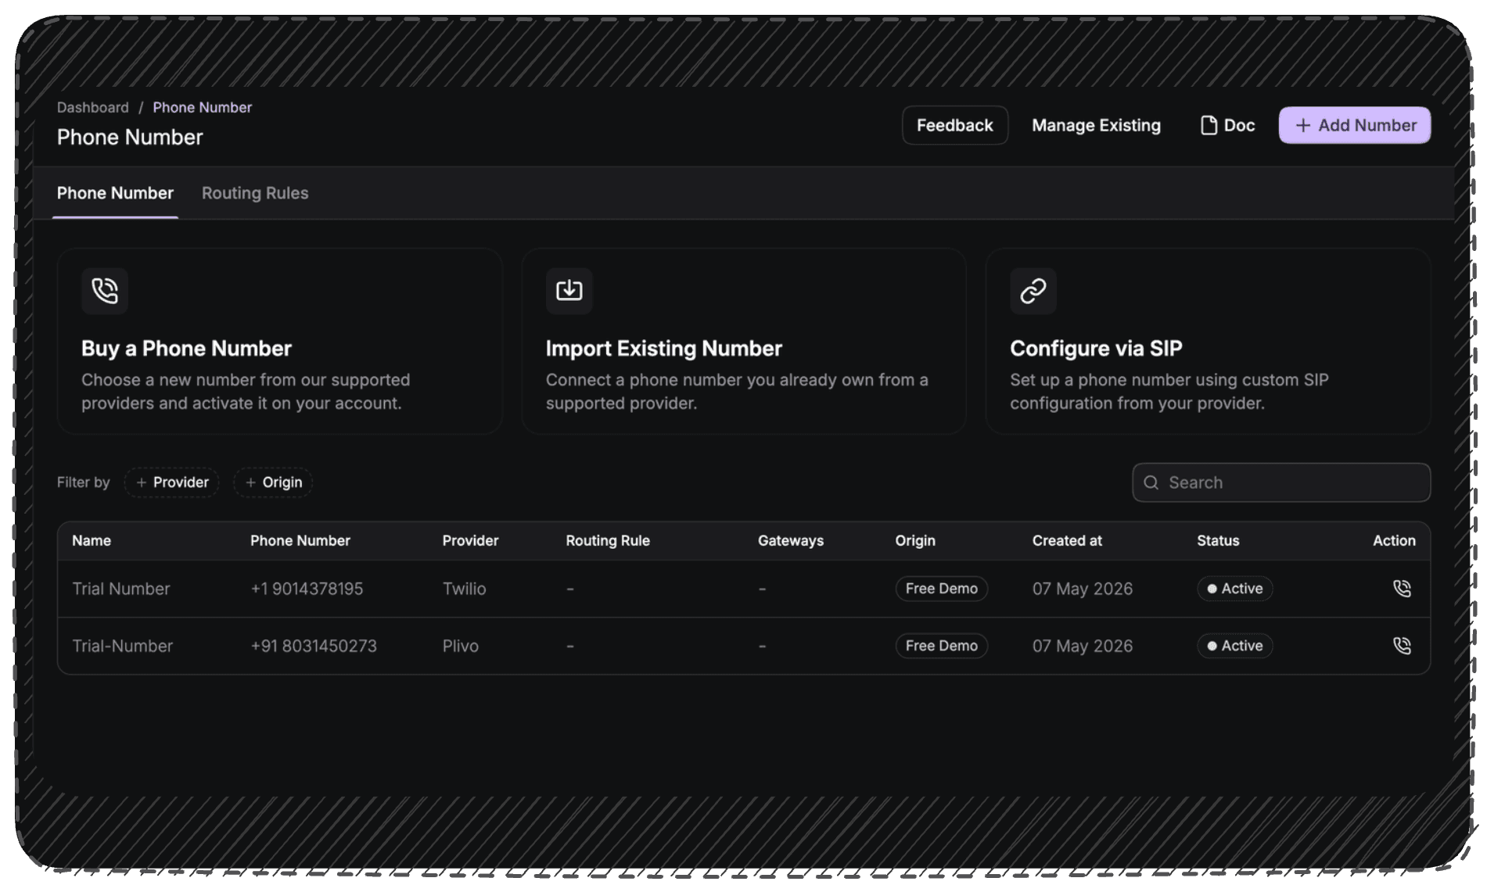
Task: Select the Trial Number name cell
Action: pyautogui.click(x=121, y=589)
